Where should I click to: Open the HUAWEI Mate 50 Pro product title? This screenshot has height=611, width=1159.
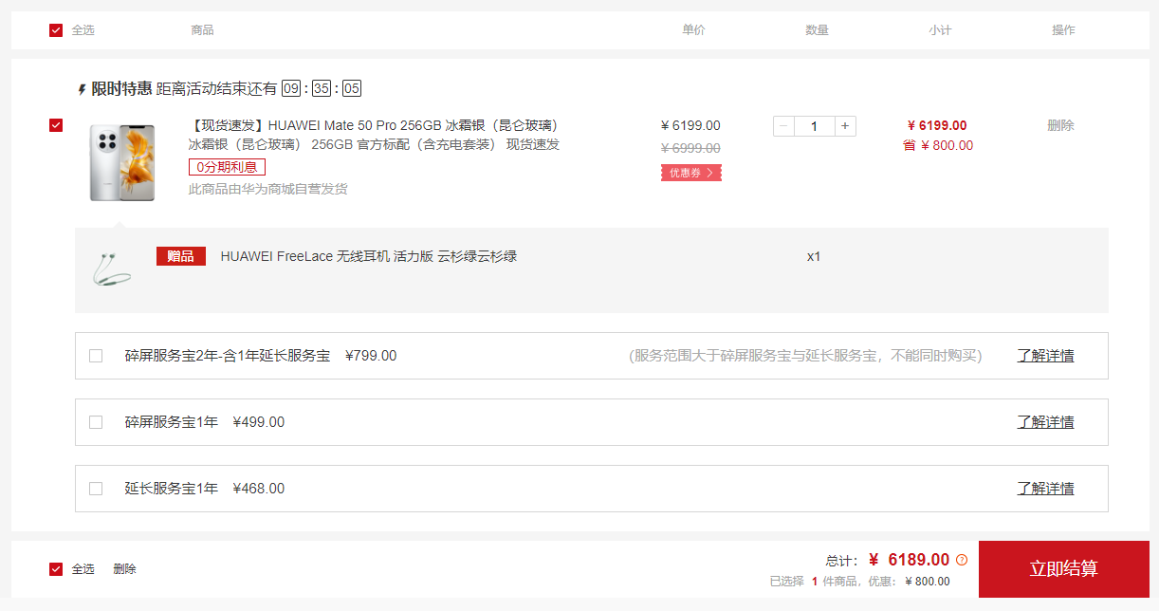pyautogui.click(x=376, y=125)
